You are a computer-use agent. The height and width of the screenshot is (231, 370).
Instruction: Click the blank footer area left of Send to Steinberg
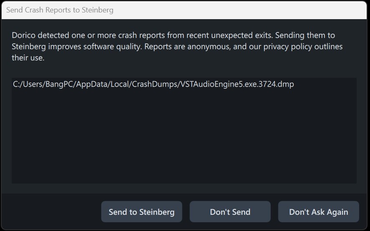click(50, 212)
